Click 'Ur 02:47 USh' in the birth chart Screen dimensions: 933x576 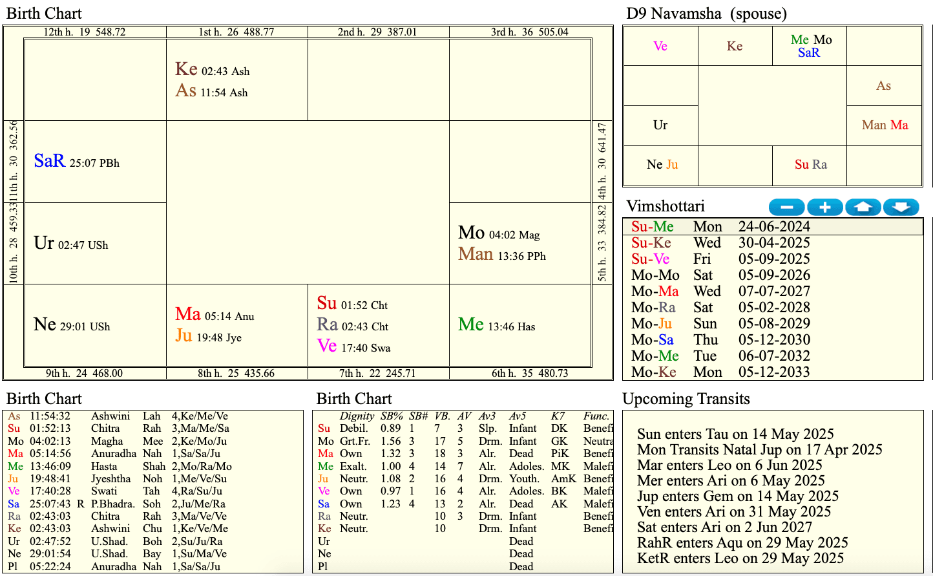pyautogui.click(x=71, y=243)
